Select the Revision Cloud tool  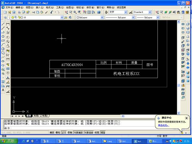3,53
